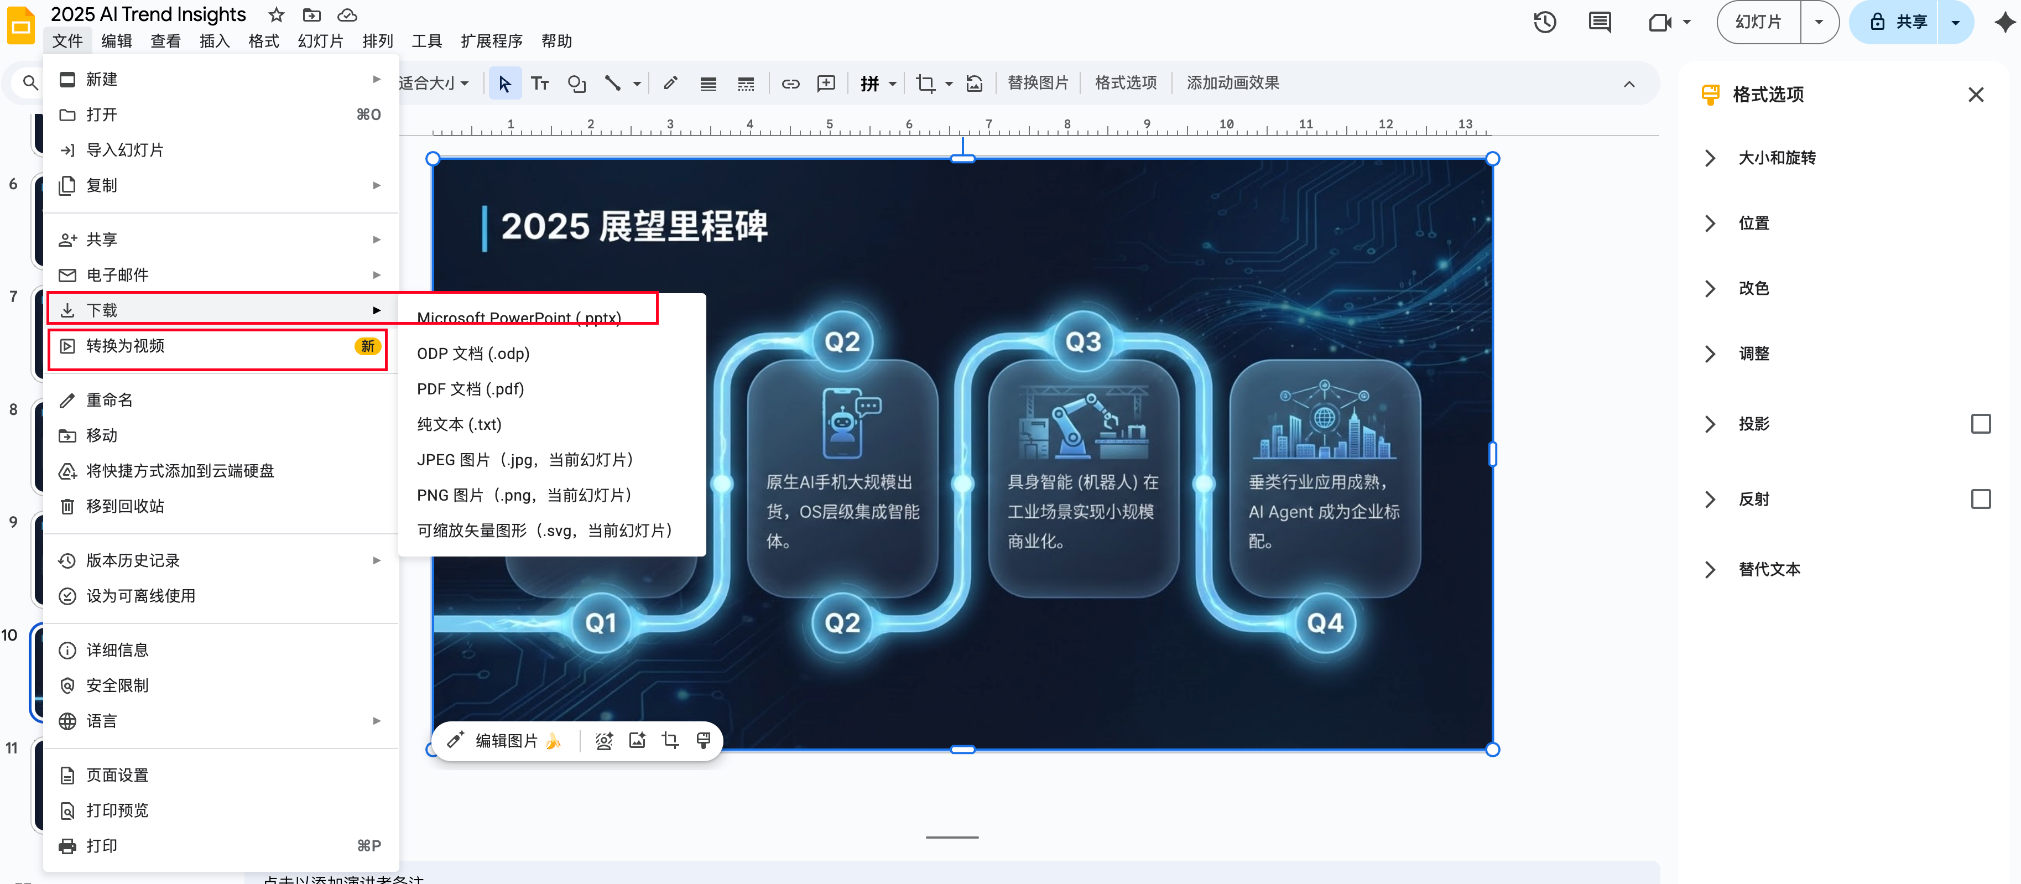Download as PDF 文档 (.pdf)

[x=470, y=389]
